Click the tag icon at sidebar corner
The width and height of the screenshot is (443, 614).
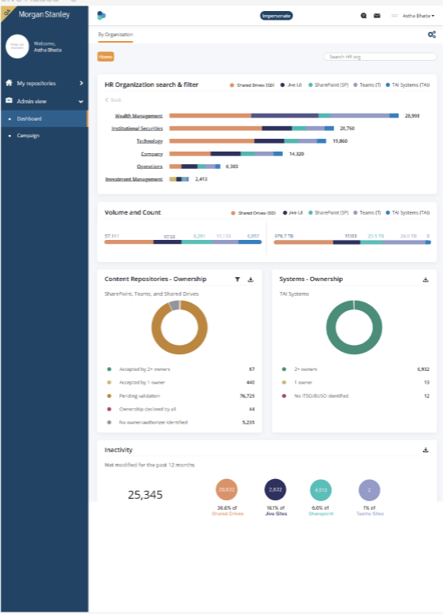tap(6, 13)
